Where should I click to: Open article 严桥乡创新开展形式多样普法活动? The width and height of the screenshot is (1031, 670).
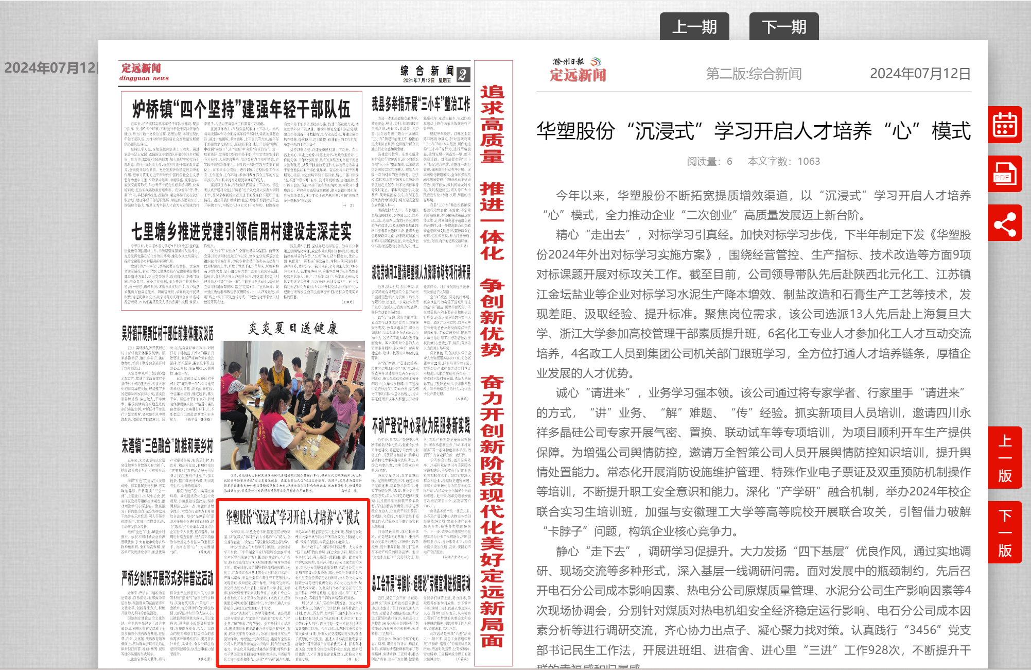pos(167,578)
